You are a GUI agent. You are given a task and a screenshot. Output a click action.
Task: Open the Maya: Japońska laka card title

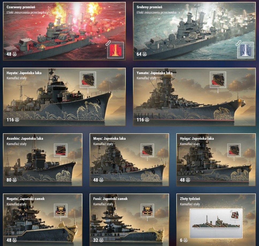point(109,138)
